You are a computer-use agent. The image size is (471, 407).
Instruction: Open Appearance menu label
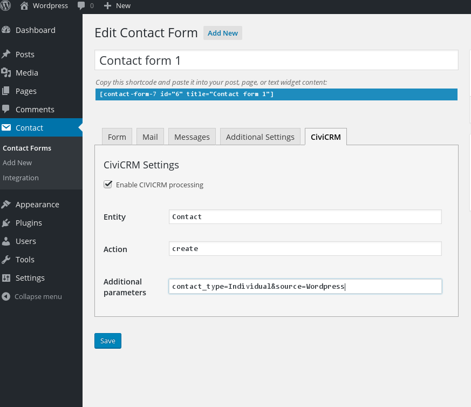[x=37, y=205]
